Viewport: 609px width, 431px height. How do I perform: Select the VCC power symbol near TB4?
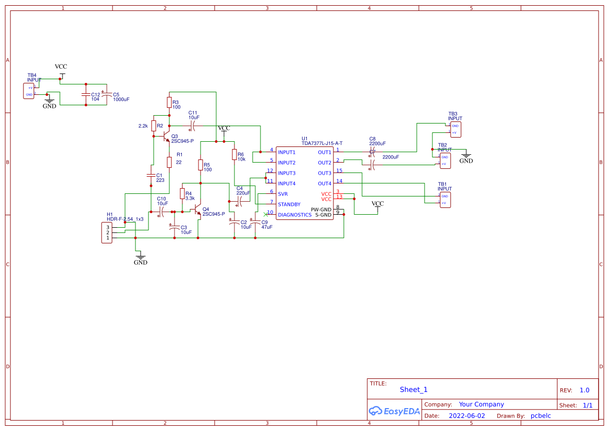pyautogui.click(x=61, y=70)
